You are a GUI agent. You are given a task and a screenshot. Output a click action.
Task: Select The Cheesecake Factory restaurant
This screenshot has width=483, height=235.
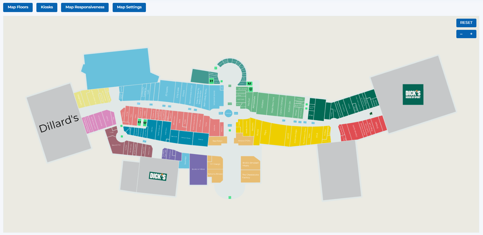[x=251, y=176]
